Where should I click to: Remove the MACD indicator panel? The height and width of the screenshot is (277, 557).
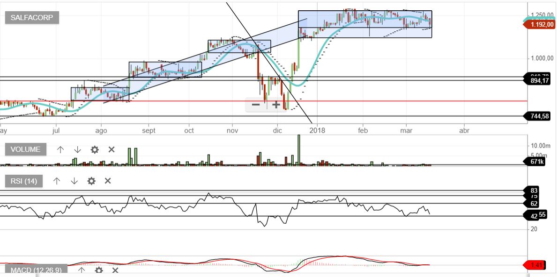pos(115,270)
